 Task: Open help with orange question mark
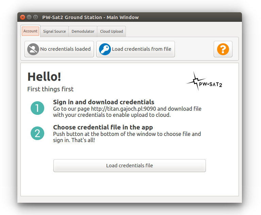[x=223, y=49]
